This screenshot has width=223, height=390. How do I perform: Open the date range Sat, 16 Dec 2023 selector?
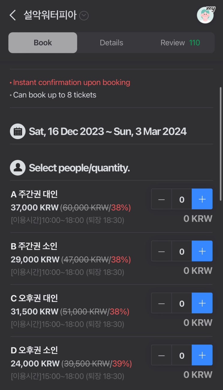[x=107, y=132]
